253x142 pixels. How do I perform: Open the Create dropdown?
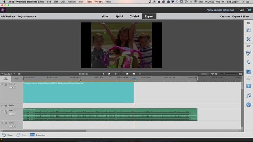pos(225,17)
